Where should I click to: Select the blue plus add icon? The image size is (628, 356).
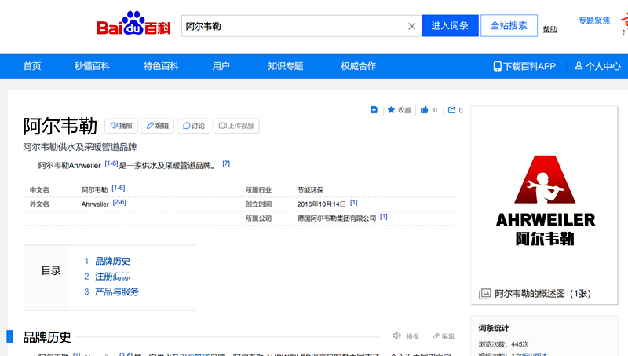point(374,110)
